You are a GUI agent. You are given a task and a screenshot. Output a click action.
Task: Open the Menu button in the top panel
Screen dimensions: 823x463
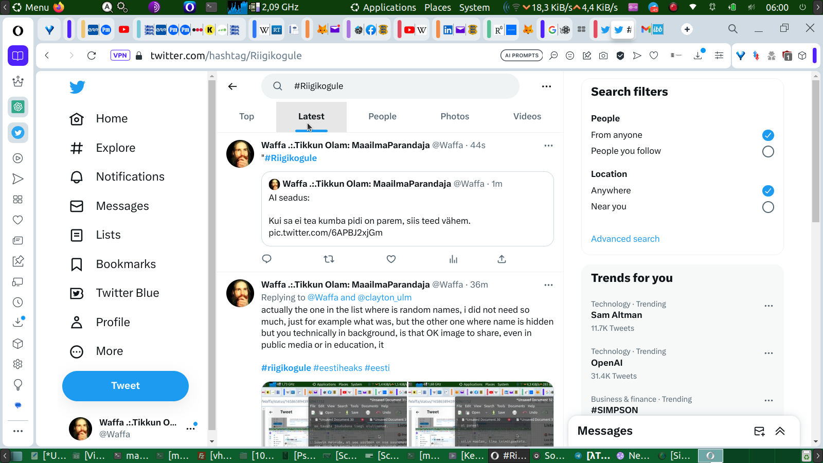point(30,7)
